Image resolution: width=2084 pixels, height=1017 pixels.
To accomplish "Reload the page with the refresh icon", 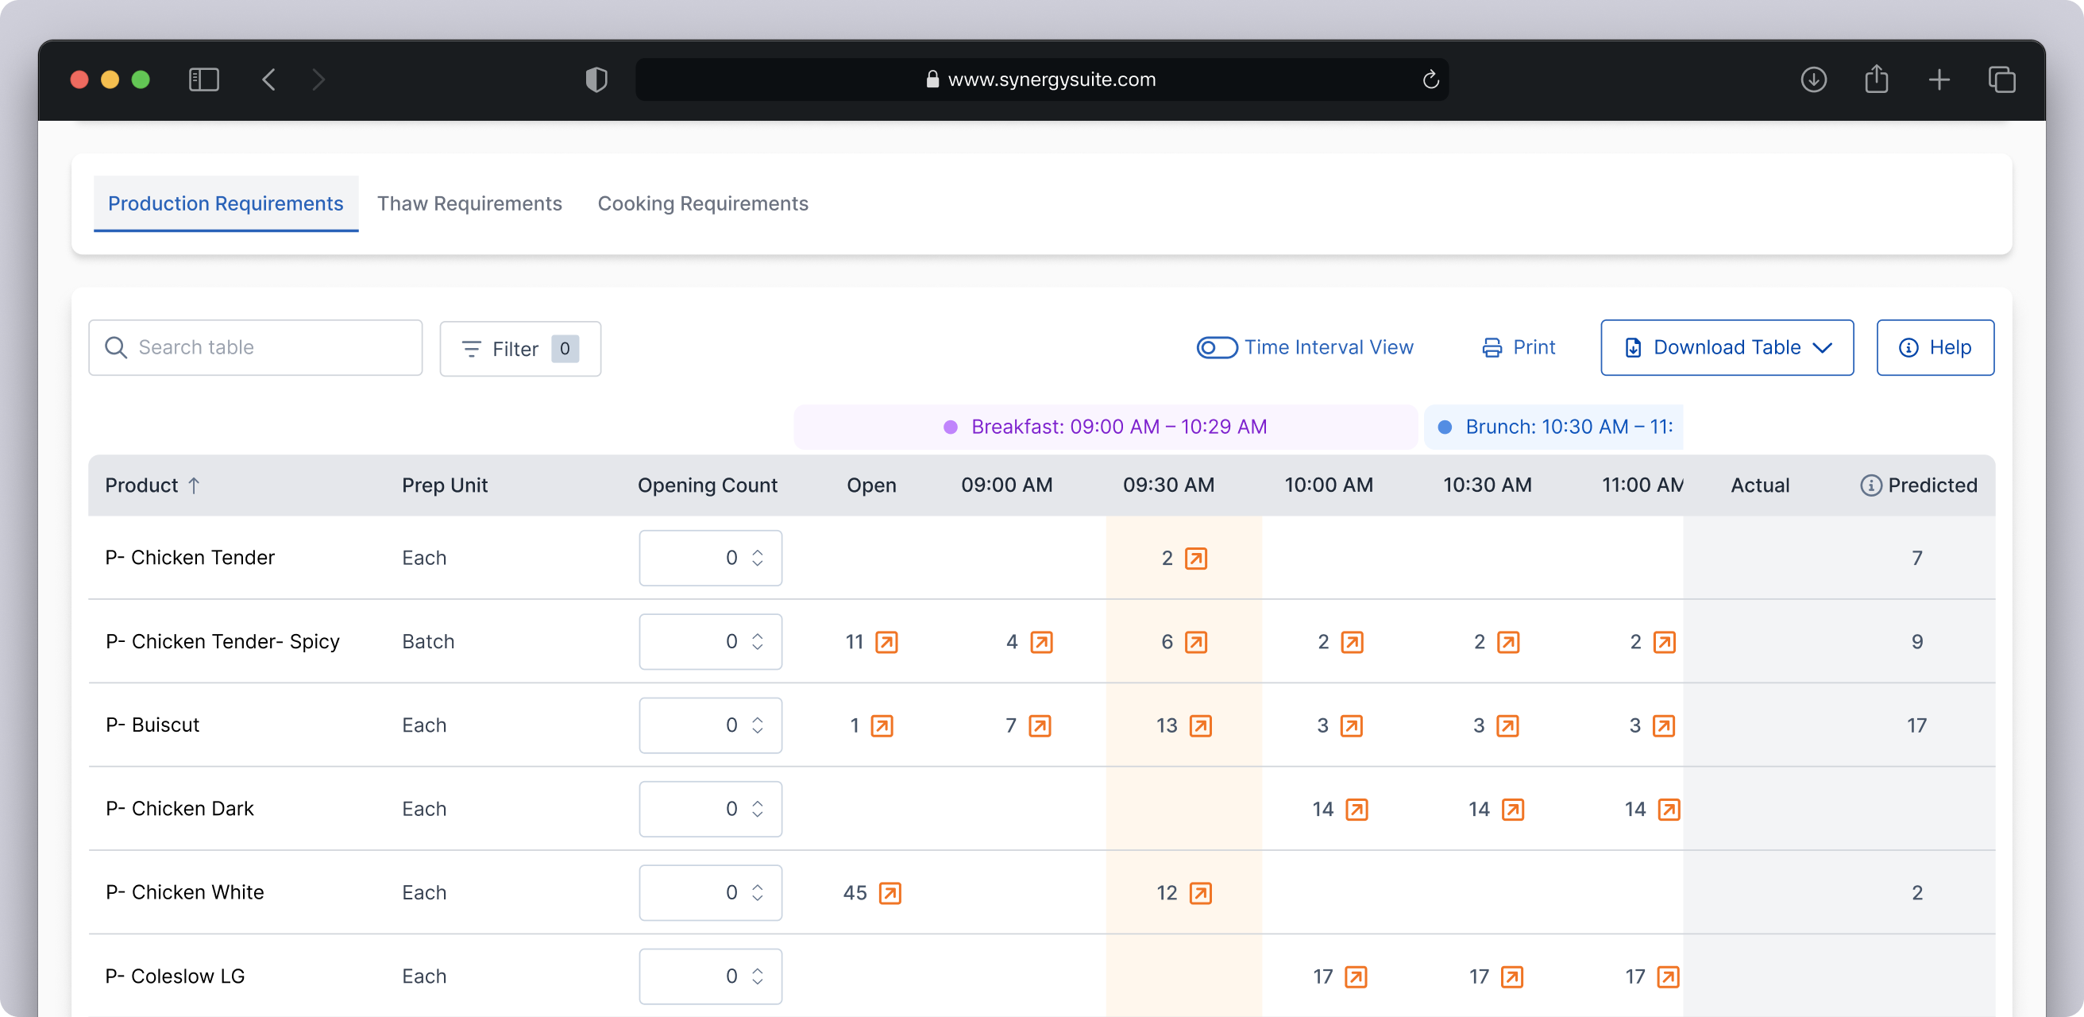I will [x=1430, y=79].
